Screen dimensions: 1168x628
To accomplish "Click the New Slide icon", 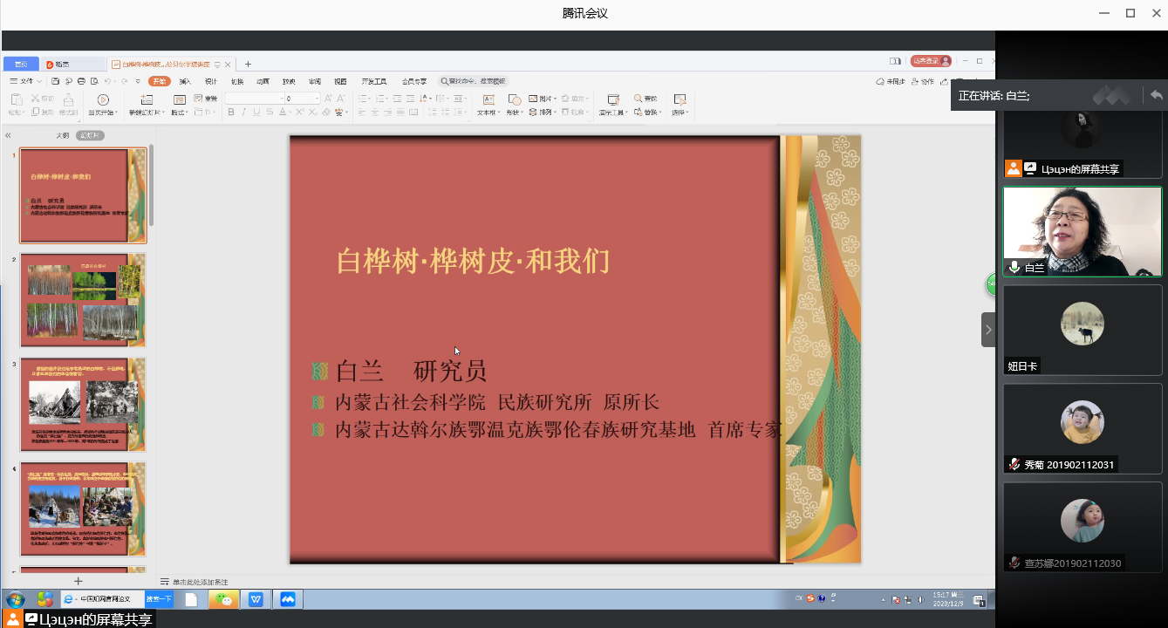I will [144, 100].
